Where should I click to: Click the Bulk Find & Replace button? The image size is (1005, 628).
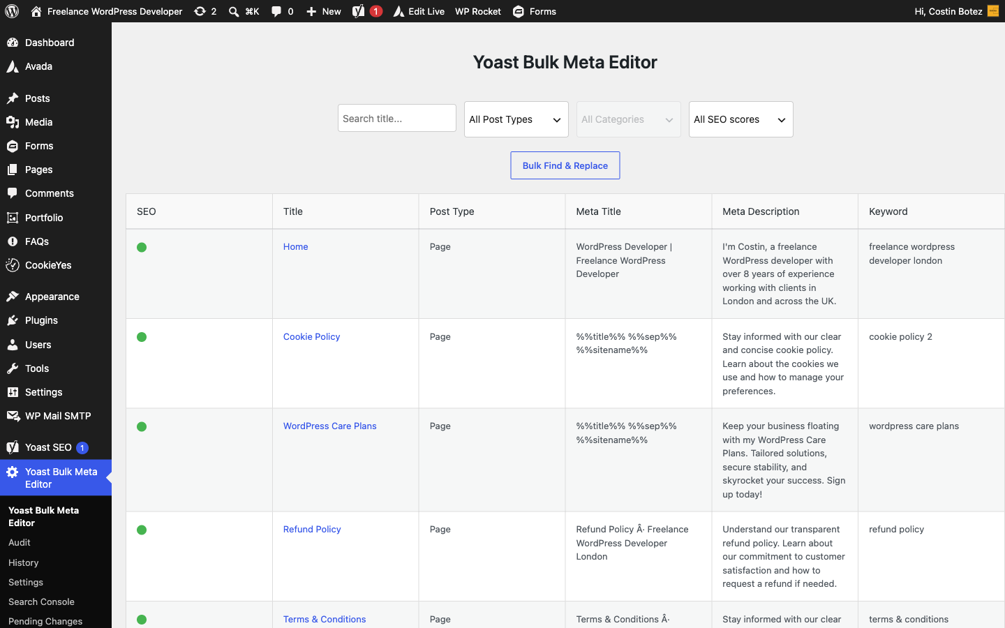click(565, 165)
